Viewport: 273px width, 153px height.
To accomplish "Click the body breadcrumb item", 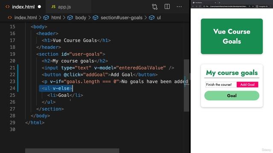I will pyautogui.click(x=81, y=17).
